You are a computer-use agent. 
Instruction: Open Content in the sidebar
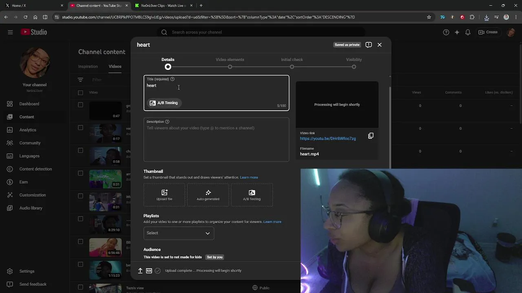tap(35, 117)
